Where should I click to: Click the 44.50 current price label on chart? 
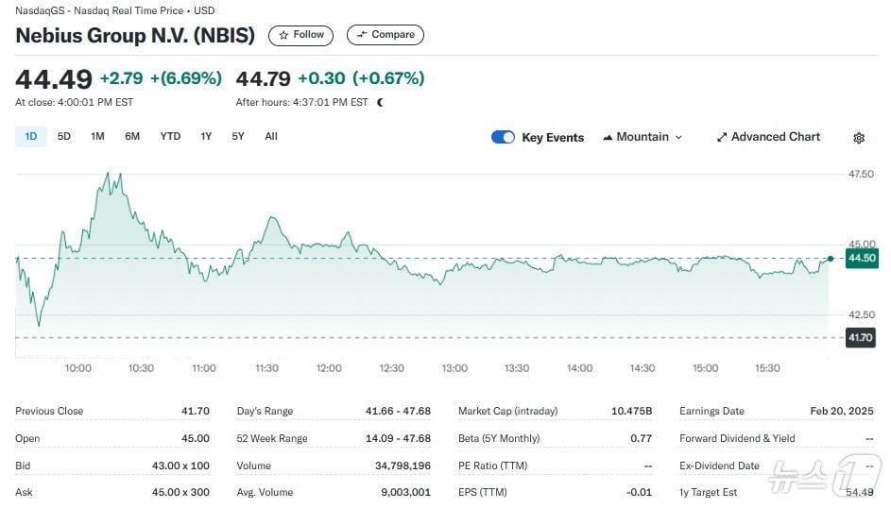(862, 259)
